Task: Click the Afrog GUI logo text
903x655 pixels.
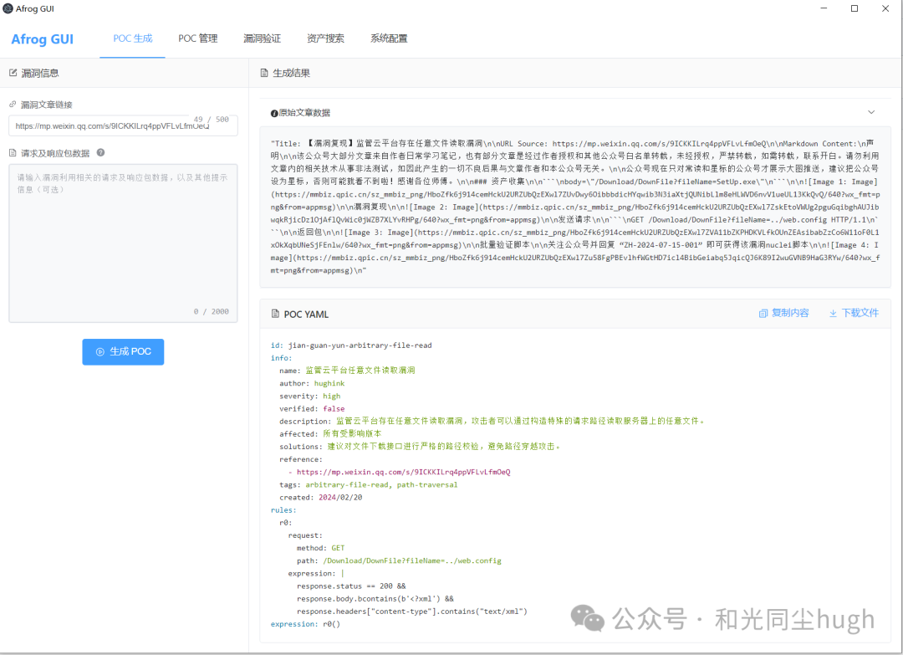Action: pyautogui.click(x=43, y=39)
